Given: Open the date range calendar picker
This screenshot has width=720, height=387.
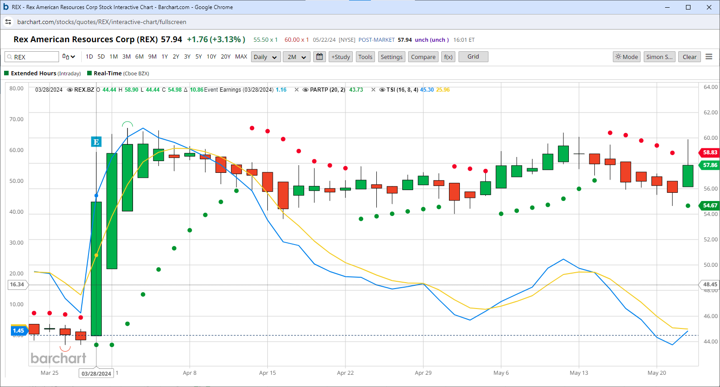Looking at the screenshot, I should pos(320,57).
